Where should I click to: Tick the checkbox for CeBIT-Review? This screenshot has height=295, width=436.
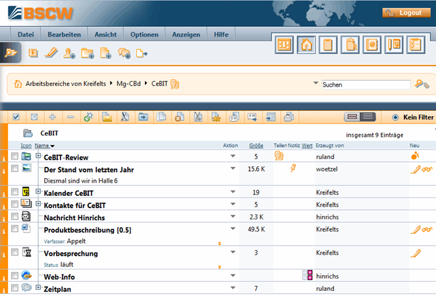14,156
